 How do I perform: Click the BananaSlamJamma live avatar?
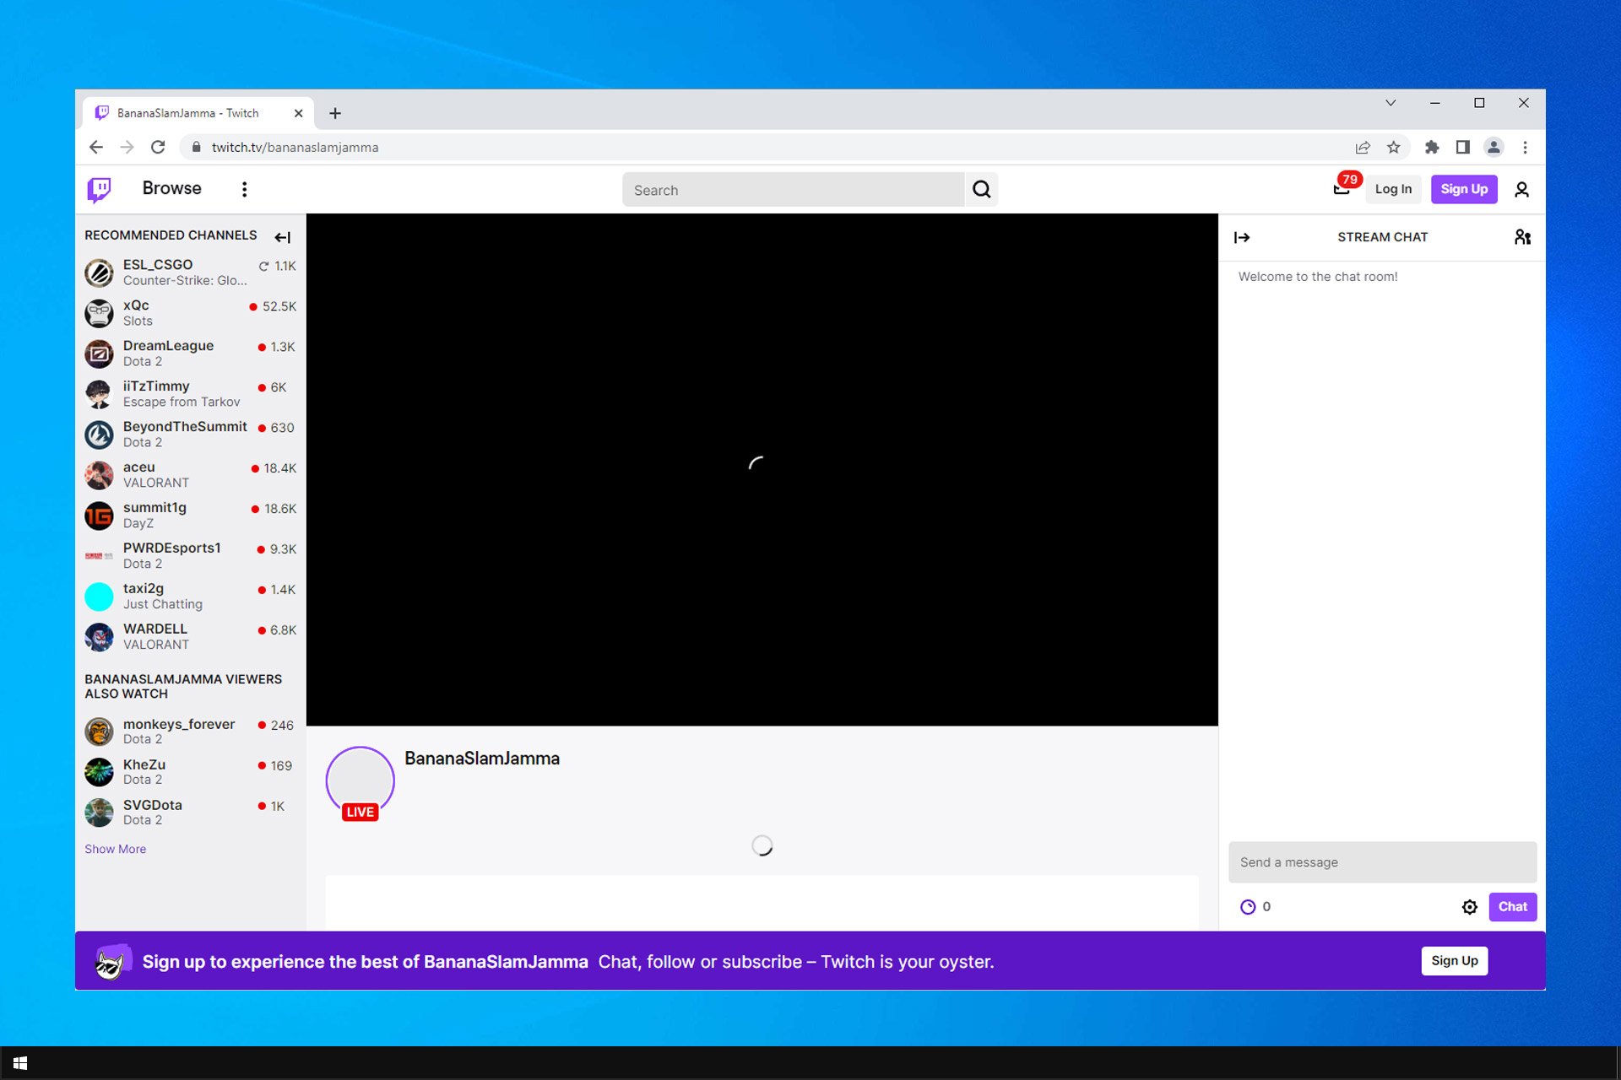pos(360,782)
